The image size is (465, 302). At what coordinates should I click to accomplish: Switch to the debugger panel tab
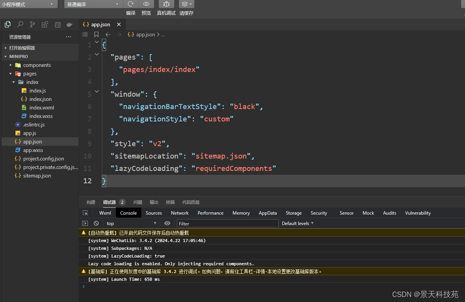[109, 202]
